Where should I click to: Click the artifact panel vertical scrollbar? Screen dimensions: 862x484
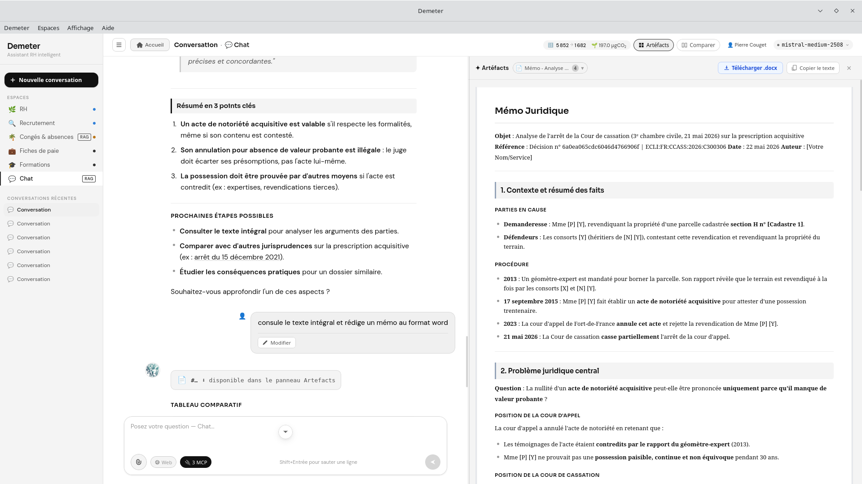tap(861, 134)
